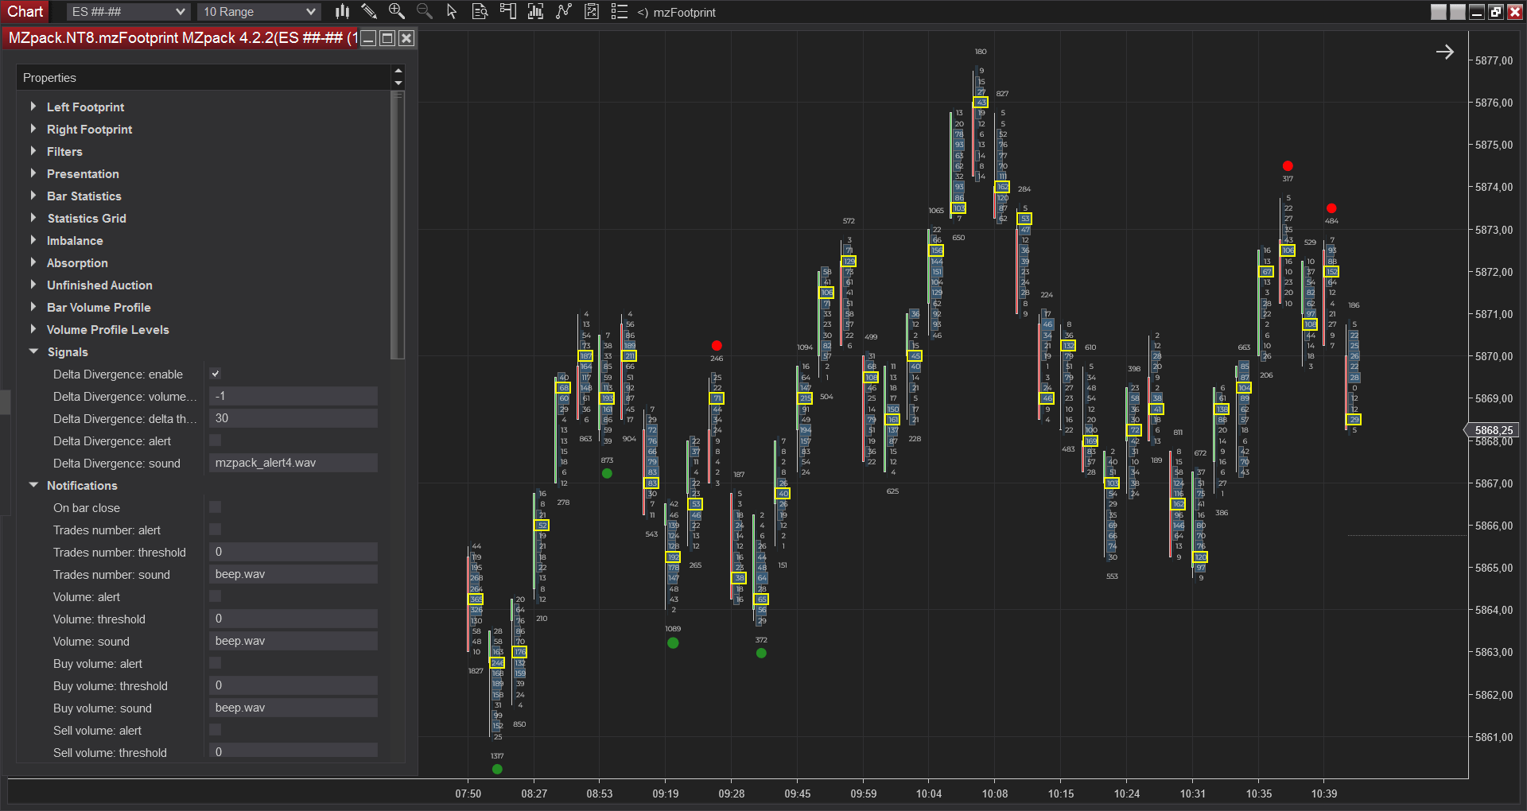The image size is (1527, 811).
Task: Click the first gray chart link button
Action: pos(1439,12)
